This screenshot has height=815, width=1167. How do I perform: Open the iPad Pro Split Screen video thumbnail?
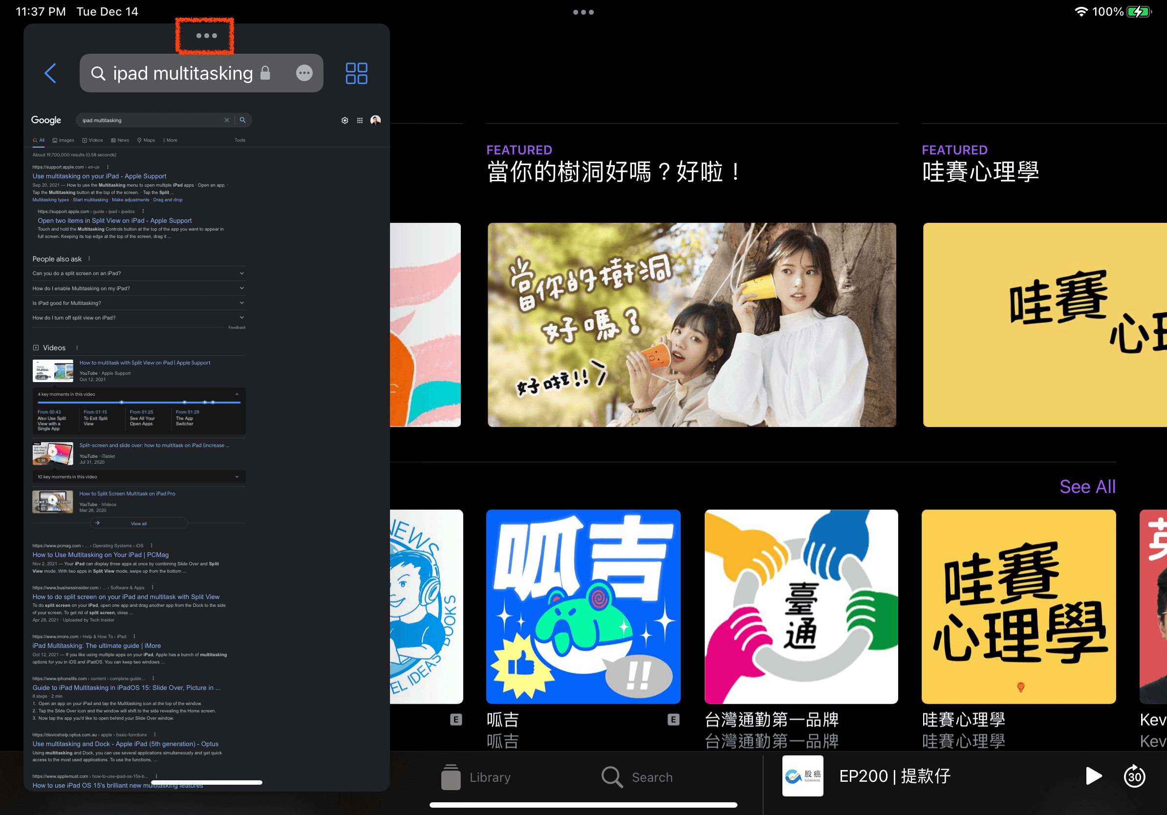pos(53,502)
